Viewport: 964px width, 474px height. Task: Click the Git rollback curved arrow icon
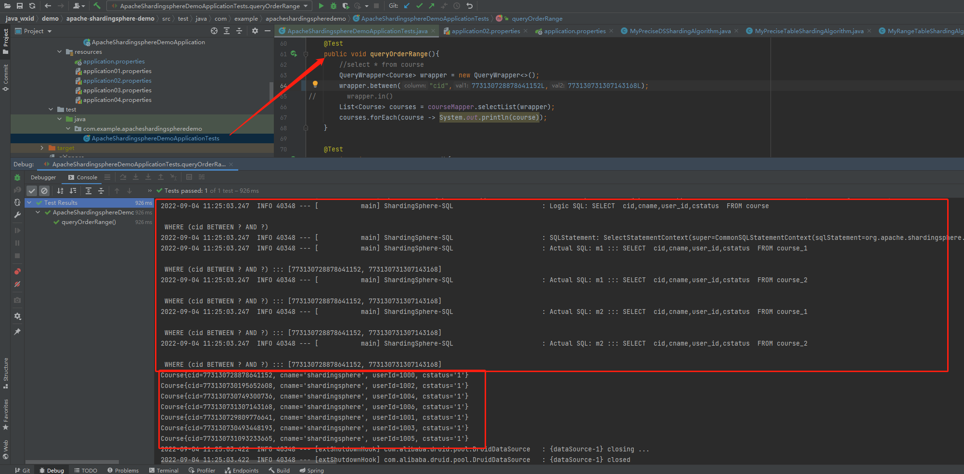pyautogui.click(x=469, y=6)
